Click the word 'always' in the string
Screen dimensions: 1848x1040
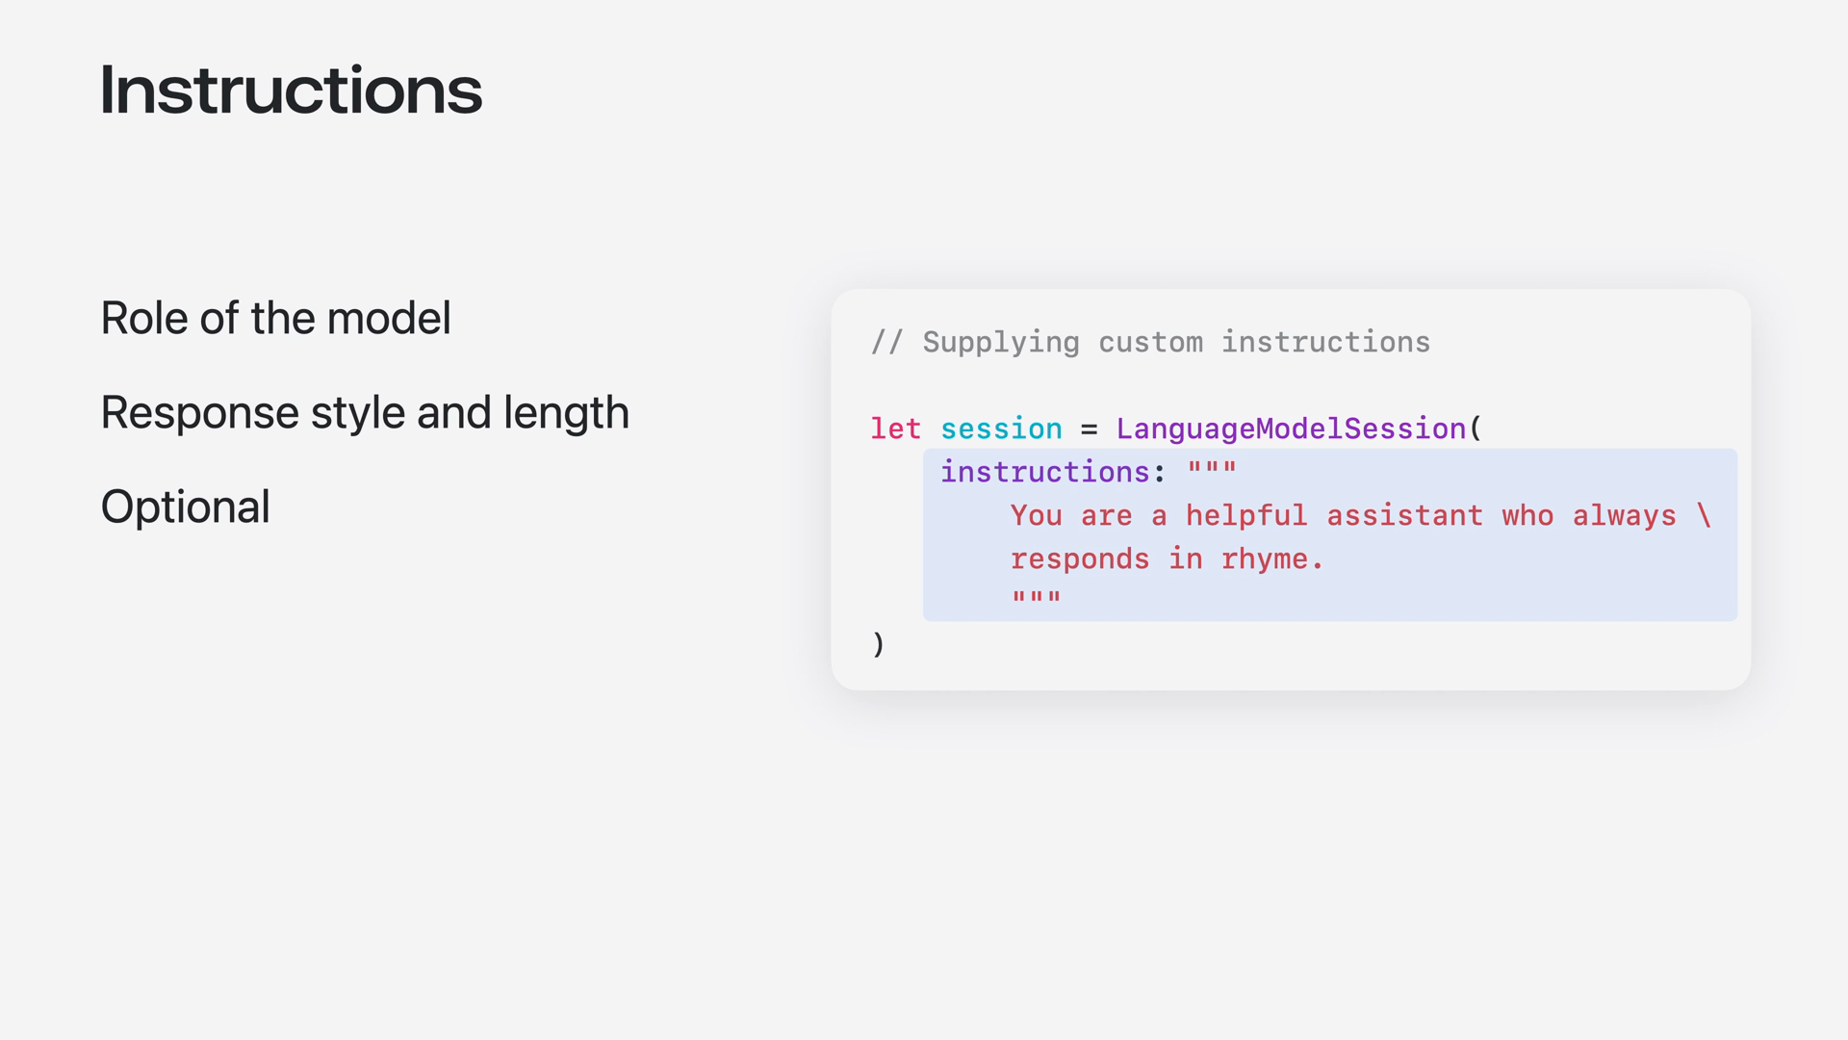[1625, 516]
